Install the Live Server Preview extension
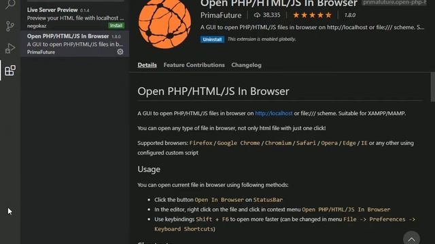This screenshot has width=435, height=244. tap(116, 26)
